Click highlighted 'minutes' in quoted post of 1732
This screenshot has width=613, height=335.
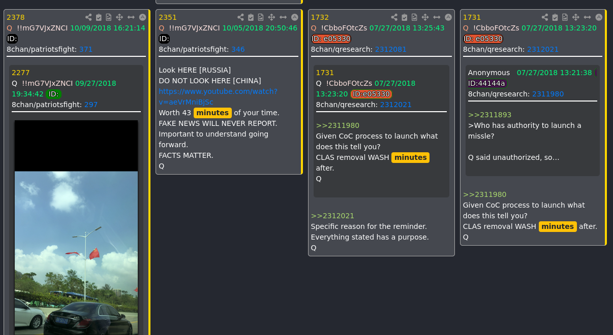410,157
